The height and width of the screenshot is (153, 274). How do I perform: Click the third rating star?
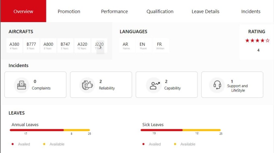257,41
